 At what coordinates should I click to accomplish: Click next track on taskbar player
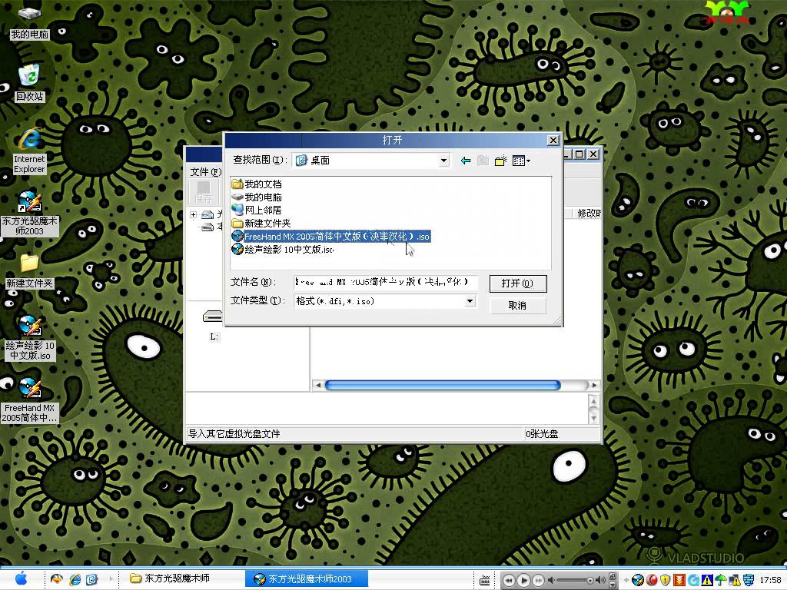[x=538, y=581]
